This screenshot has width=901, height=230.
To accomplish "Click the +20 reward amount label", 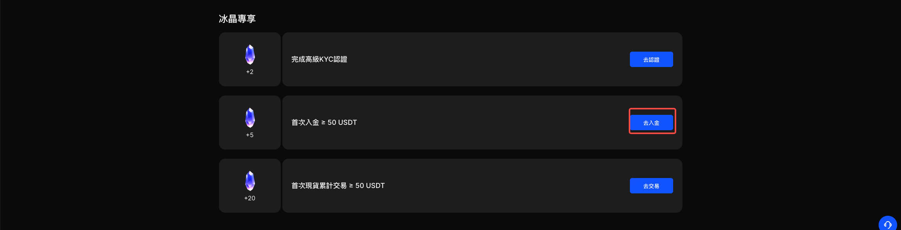I will click(250, 198).
